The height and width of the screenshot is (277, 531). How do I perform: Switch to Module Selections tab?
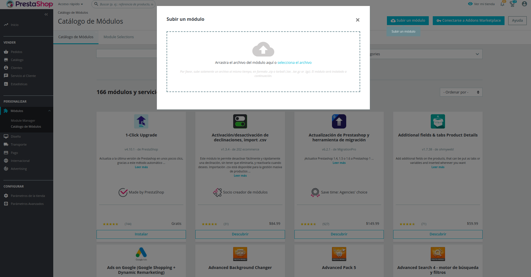pos(118,37)
